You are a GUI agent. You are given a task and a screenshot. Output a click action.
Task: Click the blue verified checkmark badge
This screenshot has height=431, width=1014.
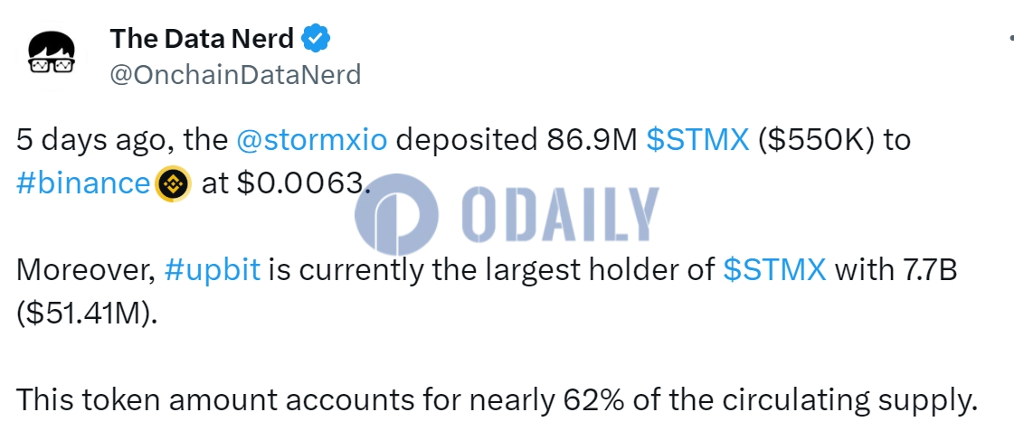tap(317, 39)
